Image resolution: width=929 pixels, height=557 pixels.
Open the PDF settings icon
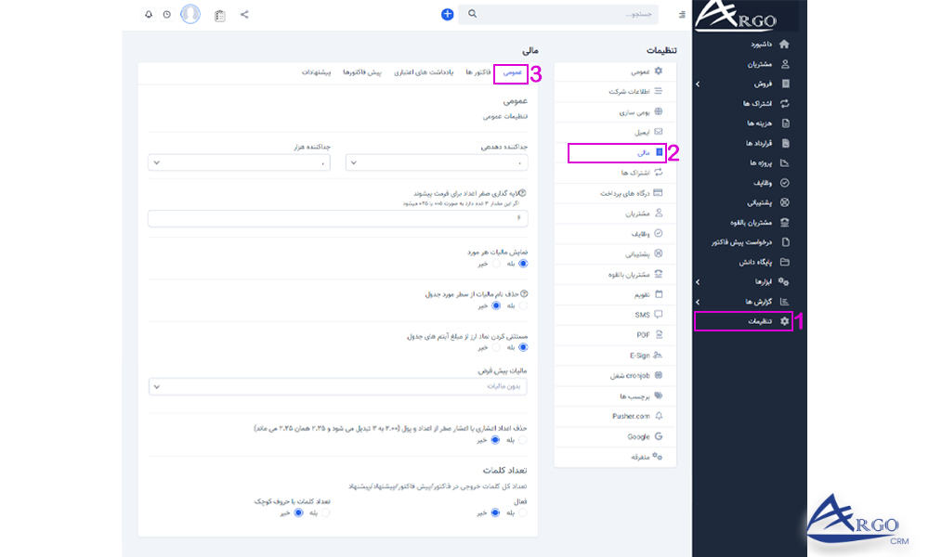658,334
